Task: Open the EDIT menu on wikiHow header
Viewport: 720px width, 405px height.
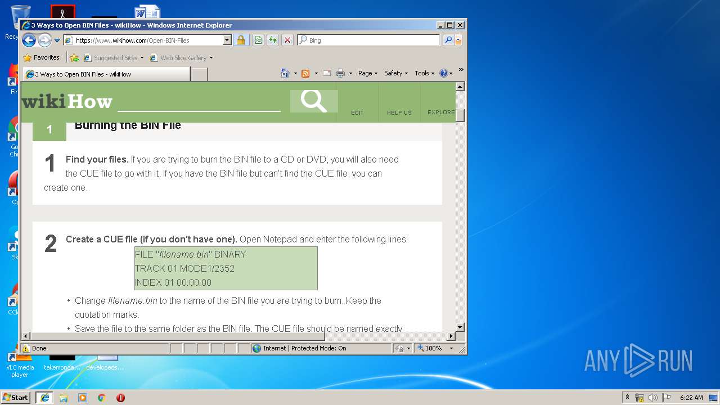Action: pyautogui.click(x=357, y=112)
